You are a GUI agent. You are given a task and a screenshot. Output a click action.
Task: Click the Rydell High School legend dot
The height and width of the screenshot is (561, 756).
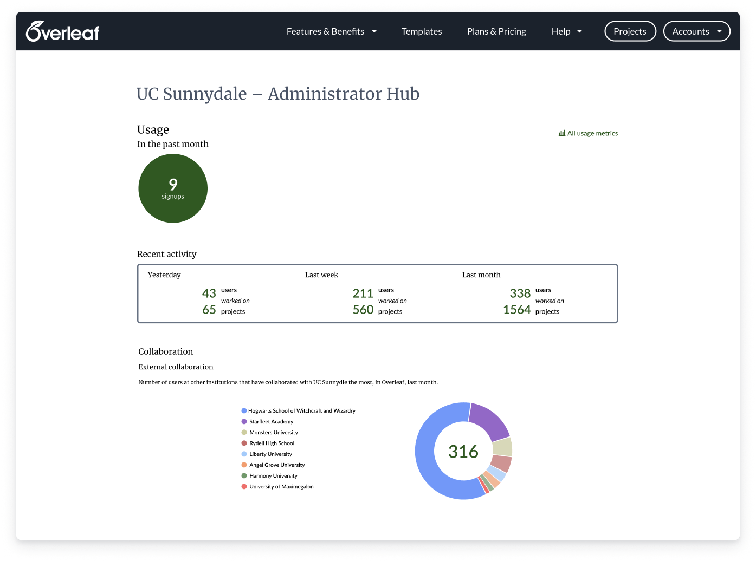[x=243, y=443]
